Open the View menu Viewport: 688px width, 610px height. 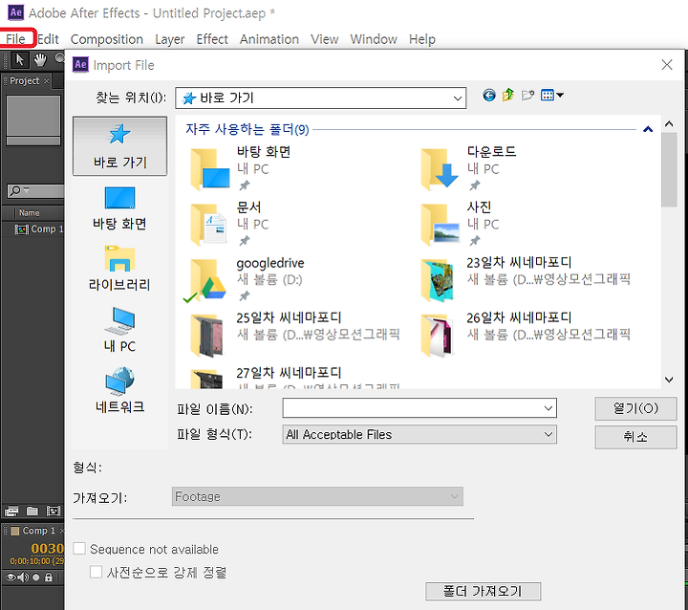[324, 39]
